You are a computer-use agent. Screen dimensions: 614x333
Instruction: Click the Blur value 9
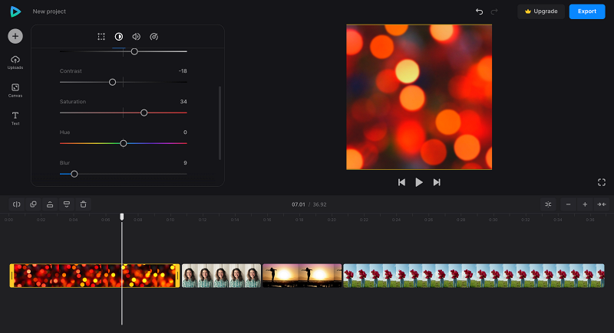185,163
